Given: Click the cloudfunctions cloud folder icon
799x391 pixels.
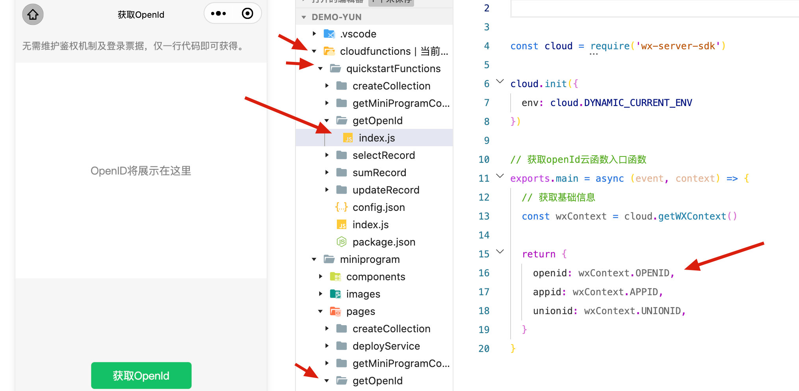Looking at the screenshot, I should (329, 51).
